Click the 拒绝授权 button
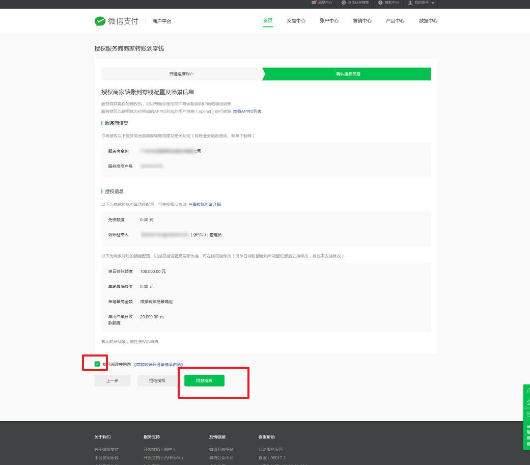The width and height of the screenshot is (530, 465). tap(157, 380)
